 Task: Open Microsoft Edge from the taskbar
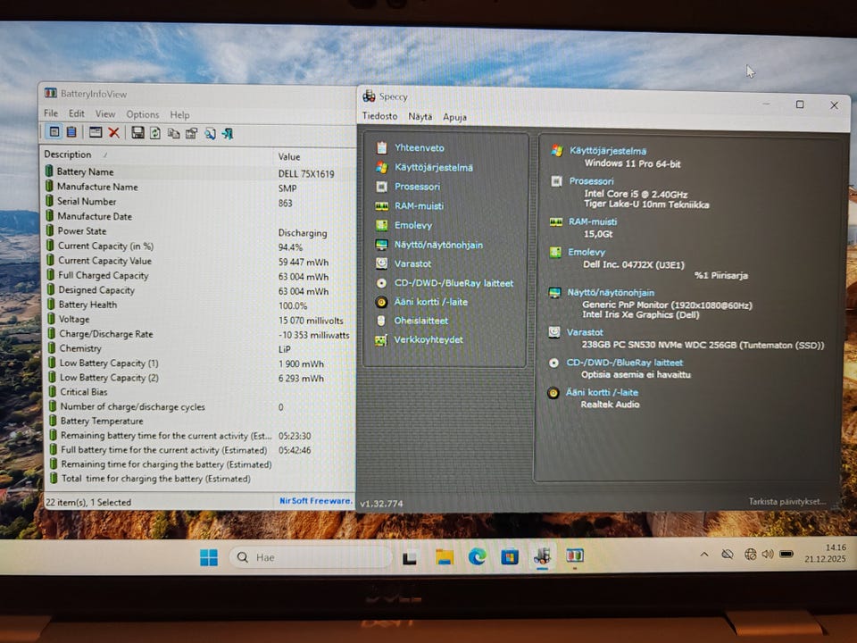[x=477, y=557]
